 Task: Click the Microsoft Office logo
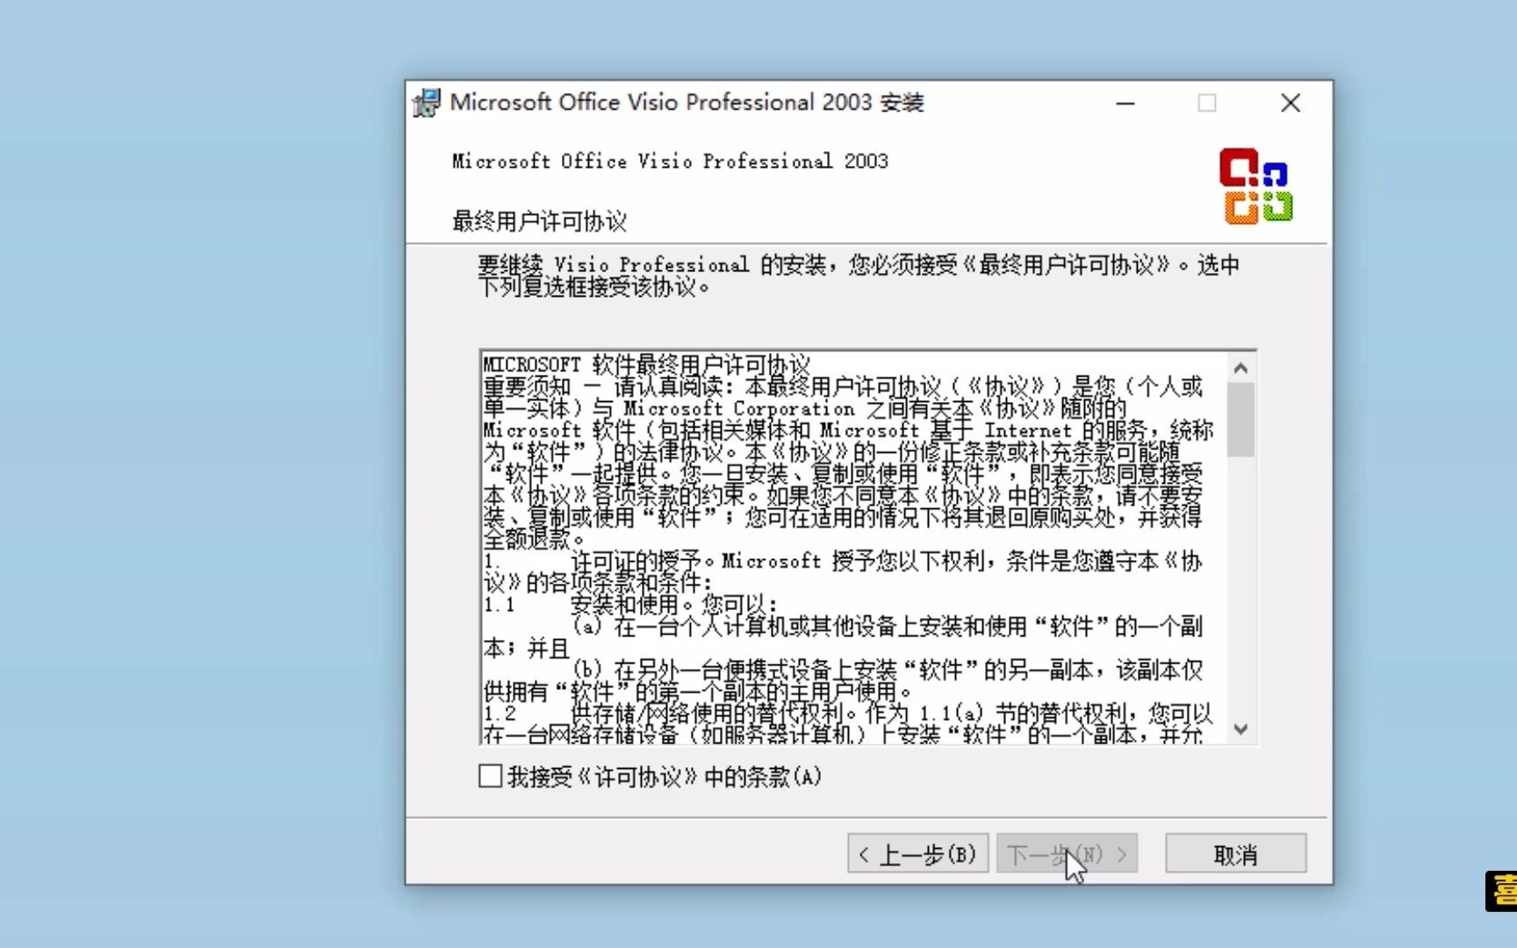coord(1256,185)
